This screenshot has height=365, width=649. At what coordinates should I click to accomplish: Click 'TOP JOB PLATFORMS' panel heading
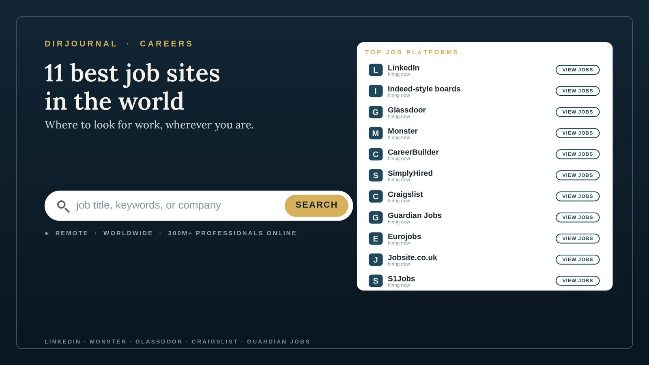411,52
